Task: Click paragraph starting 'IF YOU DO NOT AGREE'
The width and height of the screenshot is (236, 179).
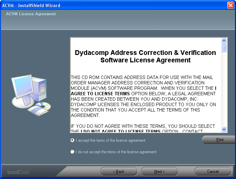Action: pyautogui.click(x=143, y=128)
